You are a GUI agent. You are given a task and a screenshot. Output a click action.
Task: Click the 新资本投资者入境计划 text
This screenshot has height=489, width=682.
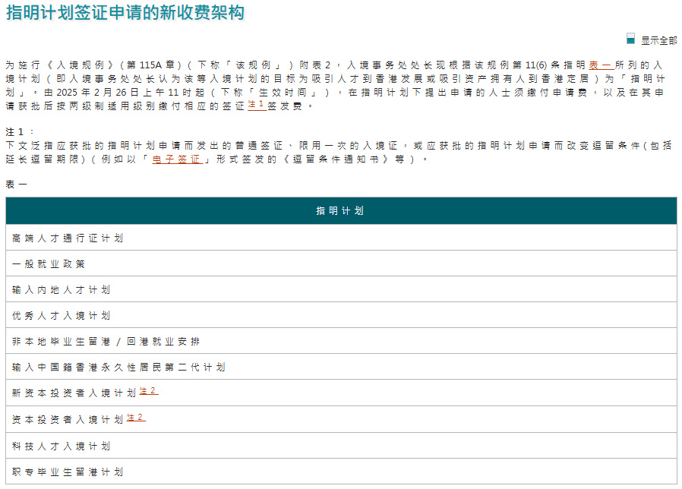[x=74, y=393]
